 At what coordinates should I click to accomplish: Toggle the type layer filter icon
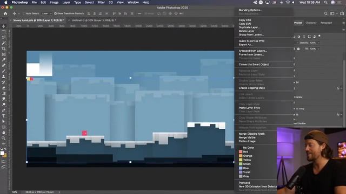click(304, 37)
